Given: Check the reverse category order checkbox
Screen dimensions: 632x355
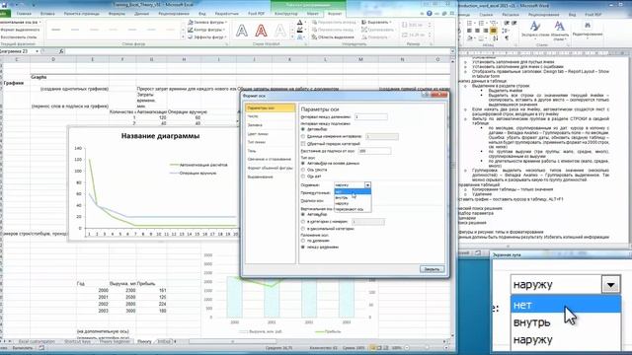Looking at the screenshot, I should pyautogui.click(x=303, y=144).
